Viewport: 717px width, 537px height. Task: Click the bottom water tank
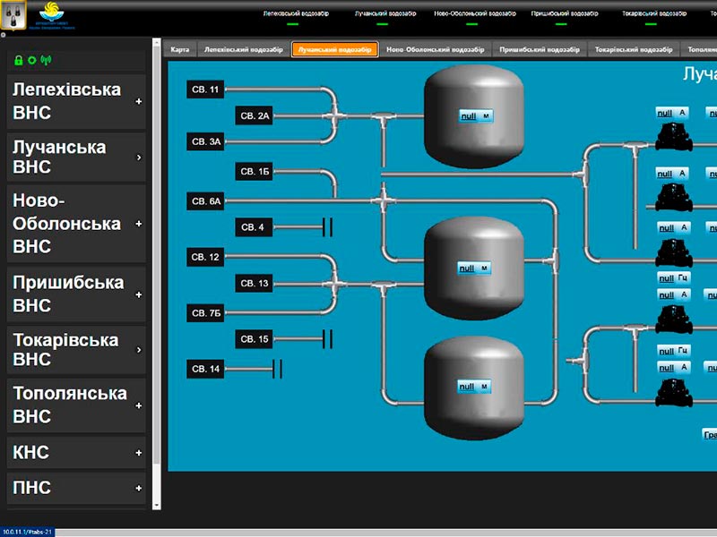click(x=474, y=386)
